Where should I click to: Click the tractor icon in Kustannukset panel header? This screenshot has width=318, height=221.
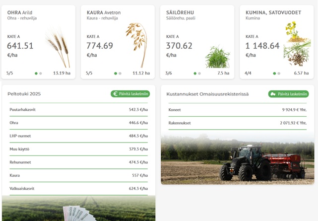[273, 94]
